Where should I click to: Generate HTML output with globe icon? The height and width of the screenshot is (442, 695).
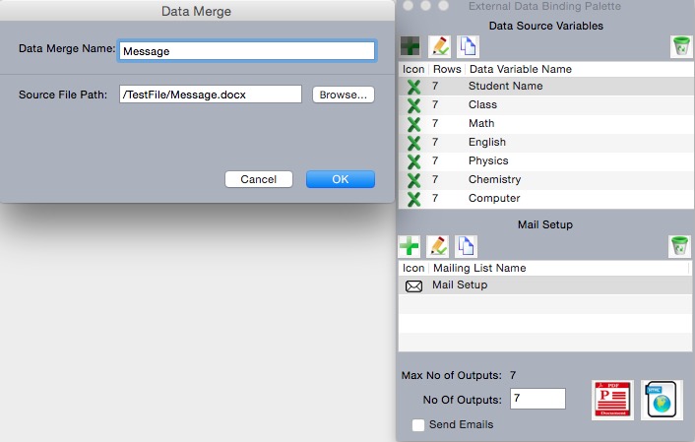click(662, 400)
